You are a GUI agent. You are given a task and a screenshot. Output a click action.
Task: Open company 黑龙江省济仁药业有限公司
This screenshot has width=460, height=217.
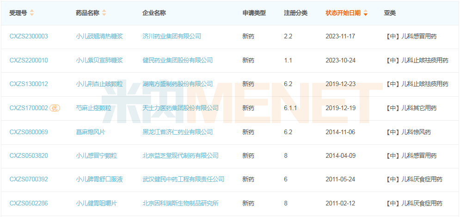tap(178, 132)
